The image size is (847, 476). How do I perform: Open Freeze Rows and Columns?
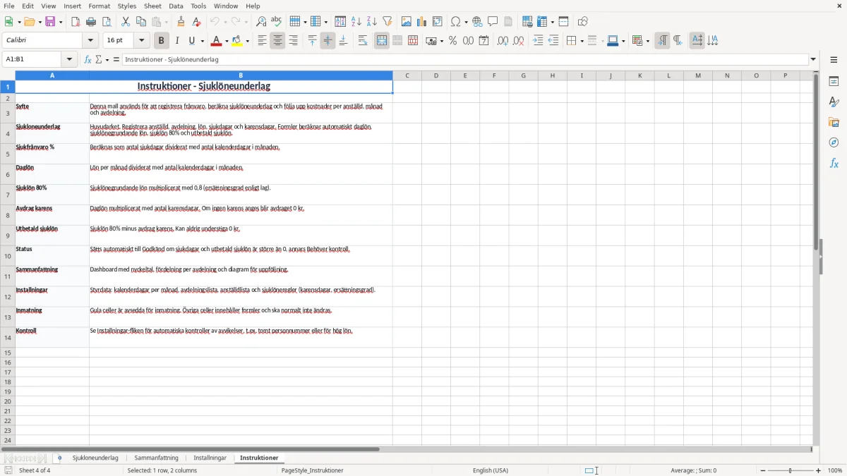click(x=542, y=22)
